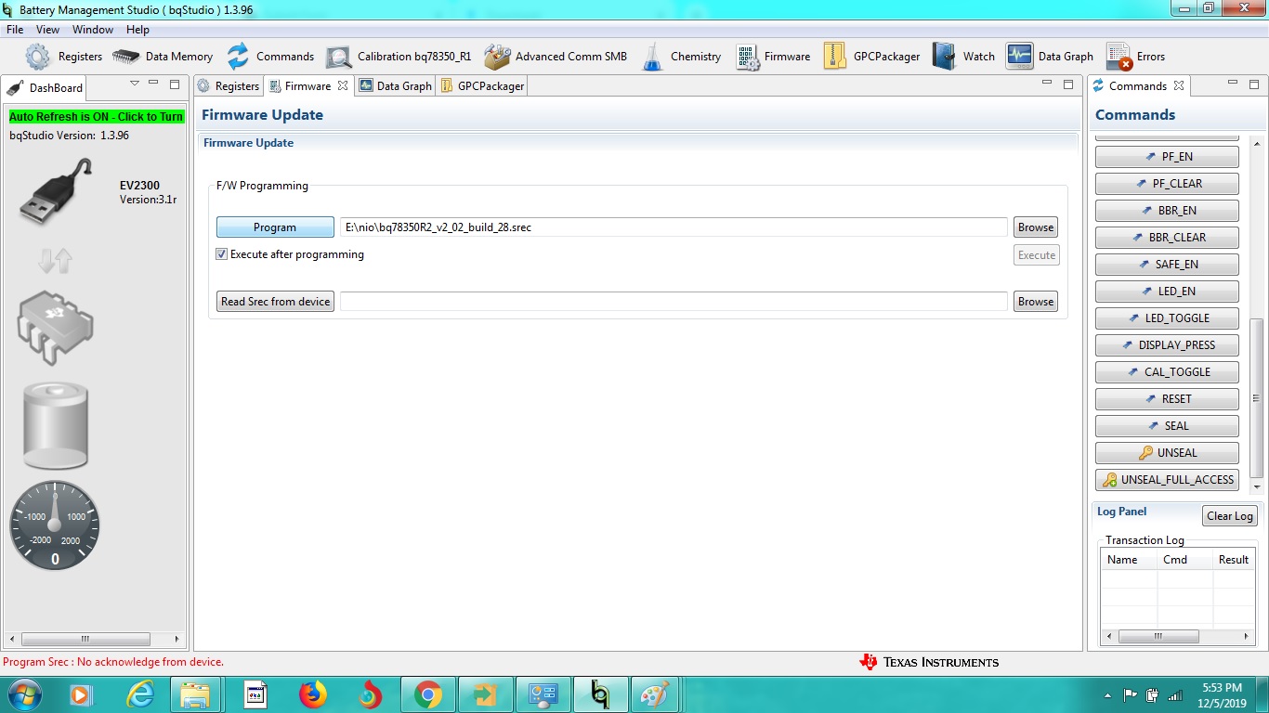This screenshot has width=1269, height=713.
Task: Open GPCPackager zip icon in toolbar
Action: (834, 57)
